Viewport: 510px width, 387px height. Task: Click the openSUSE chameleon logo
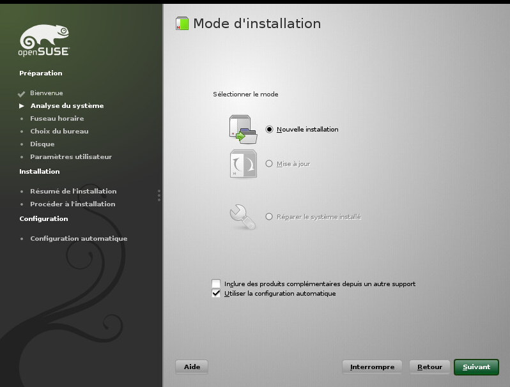43,40
